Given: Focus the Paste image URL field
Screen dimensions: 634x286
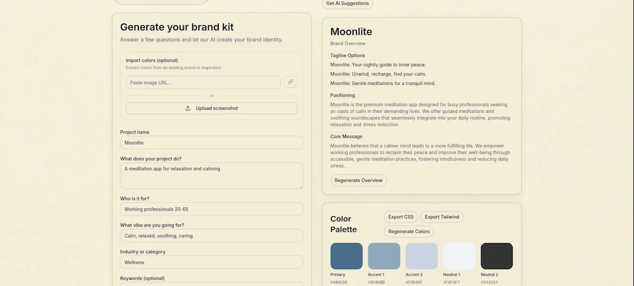Looking at the screenshot, I should [x=203, y=82].
